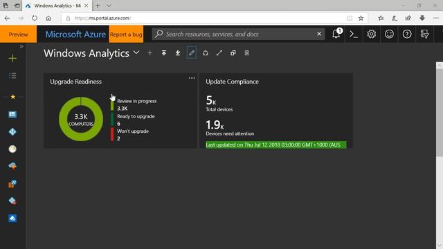Open All services list icon in sidebar
This screenshot has width=443, height=249.
[x=12, y=75]
